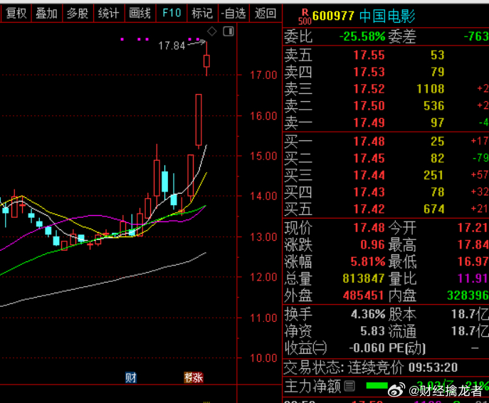The image size is (489, 403).
Task: Select the 多股 multi-stock view
Action: [78, 14]
